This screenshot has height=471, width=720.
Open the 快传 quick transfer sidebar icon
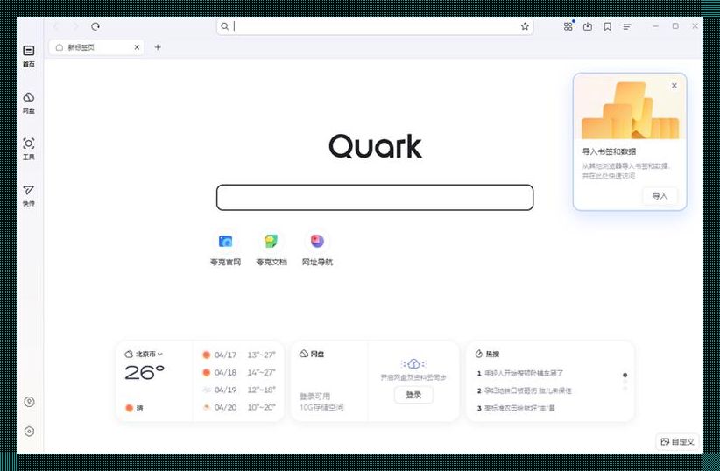pyautogui.click(x=29, y=195)
